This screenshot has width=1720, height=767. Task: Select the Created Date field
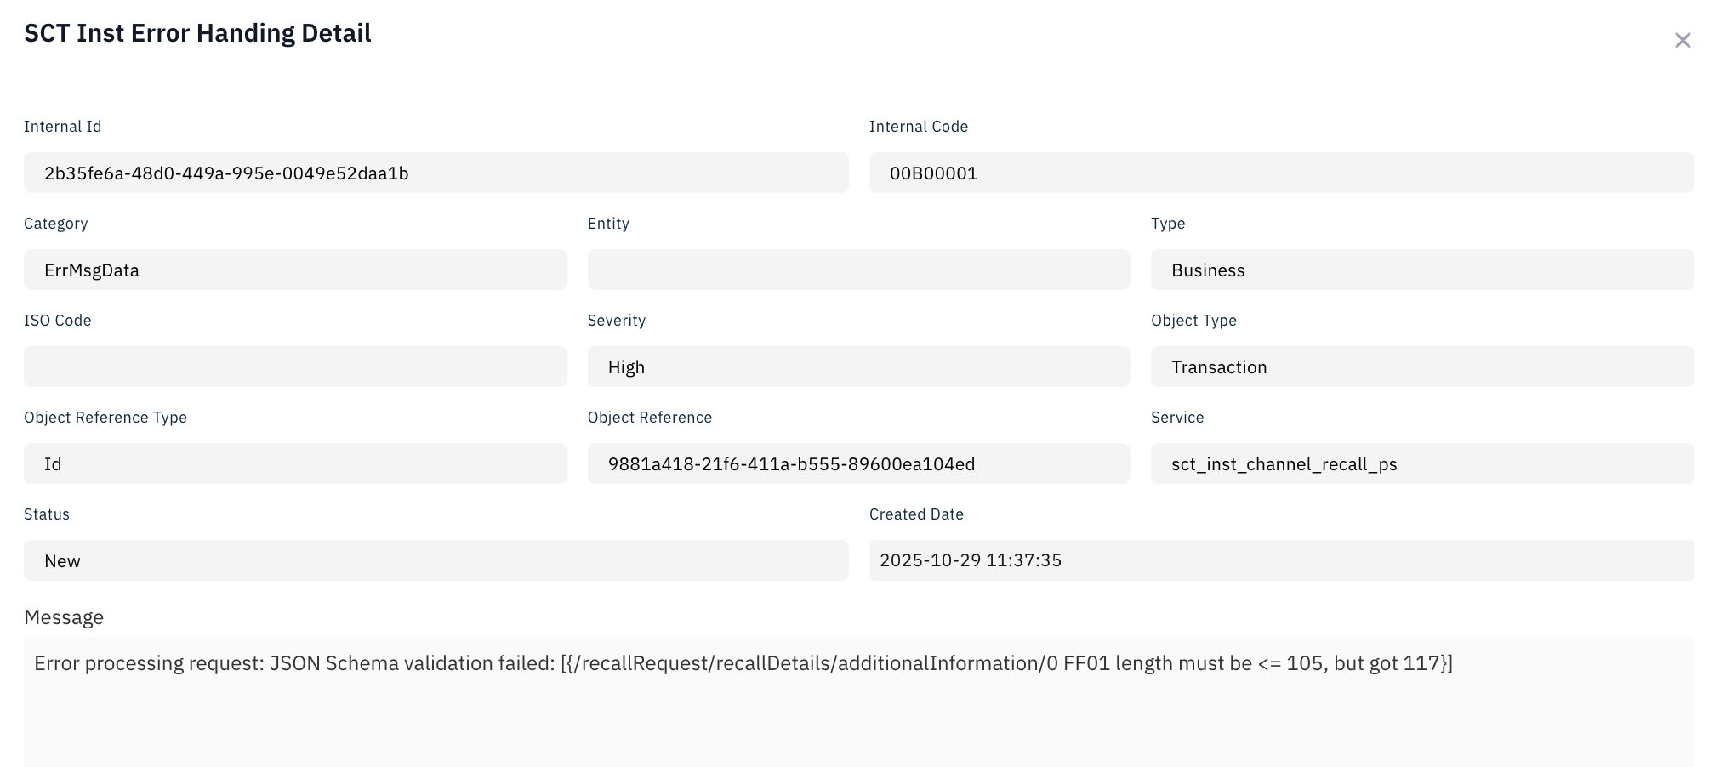(1280, 560)
